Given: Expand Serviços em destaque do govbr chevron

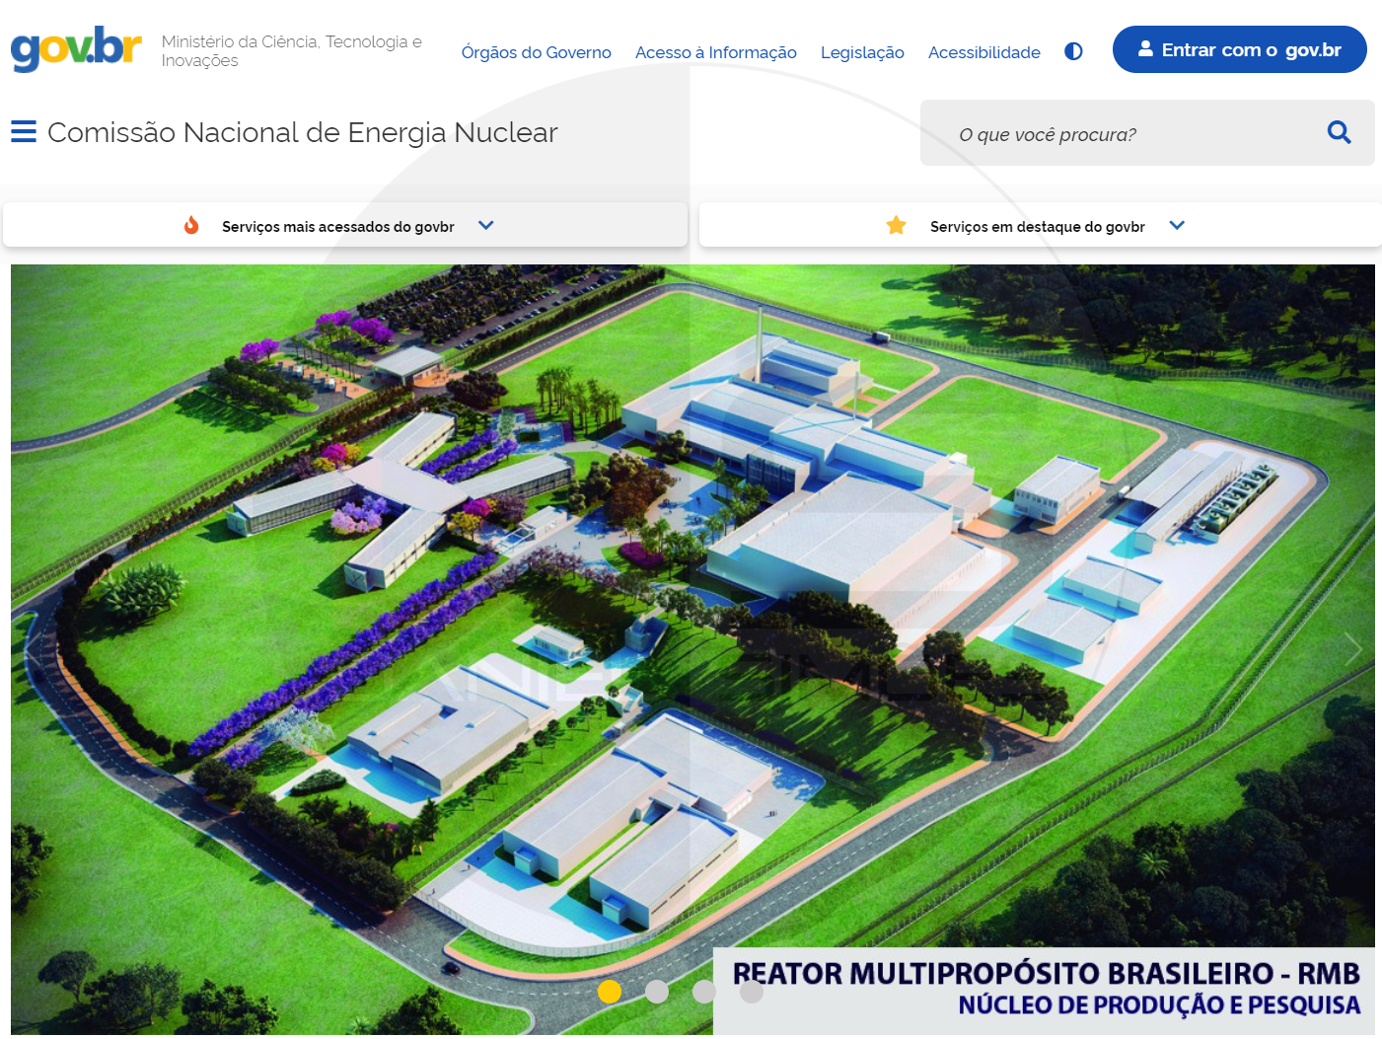Looking at the screenshot, I should (1177, 225).
